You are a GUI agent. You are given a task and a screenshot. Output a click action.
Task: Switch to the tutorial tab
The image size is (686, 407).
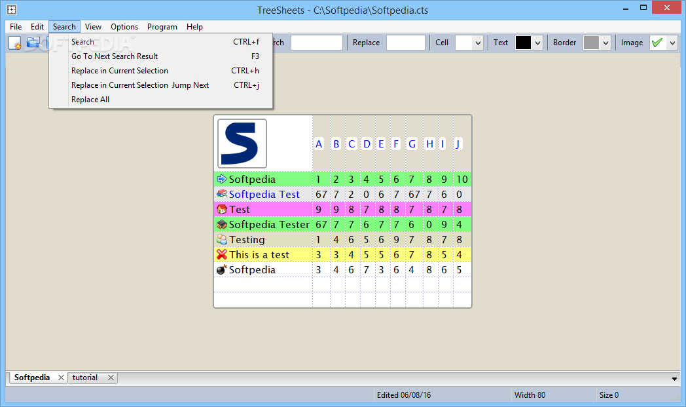click(x=85, y=378)
